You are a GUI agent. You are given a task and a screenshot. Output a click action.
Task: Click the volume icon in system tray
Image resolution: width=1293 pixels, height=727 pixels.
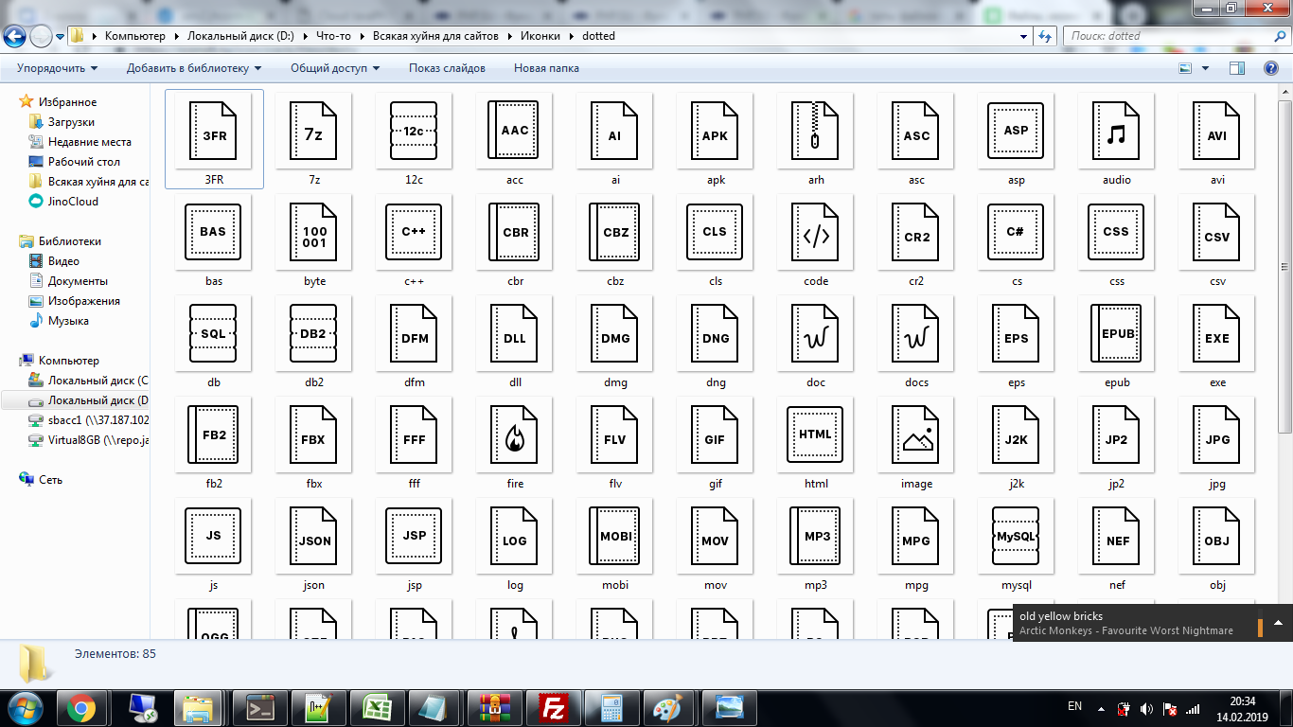click(1146, 708)
